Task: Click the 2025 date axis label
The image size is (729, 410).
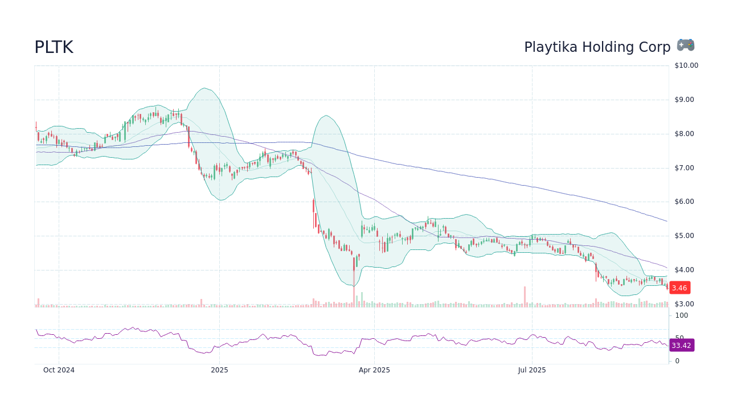Action: click(x=219, y=370)
